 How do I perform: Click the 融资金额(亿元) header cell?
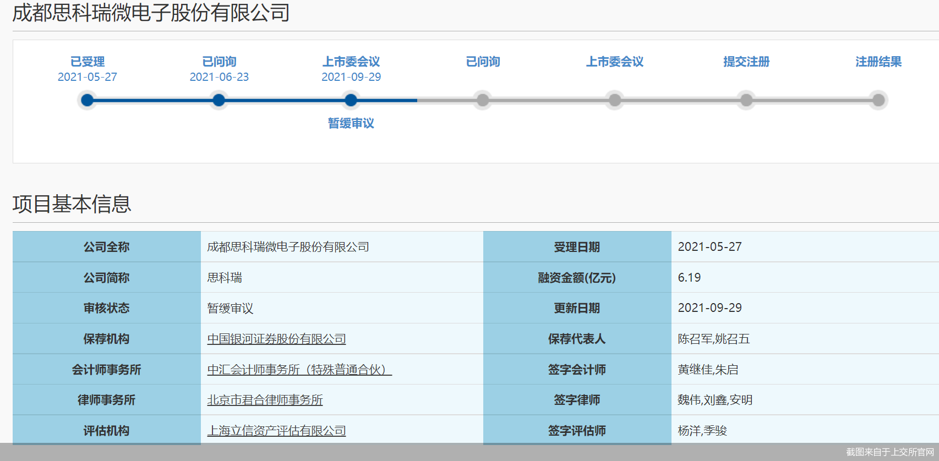[x=577, y=278]
